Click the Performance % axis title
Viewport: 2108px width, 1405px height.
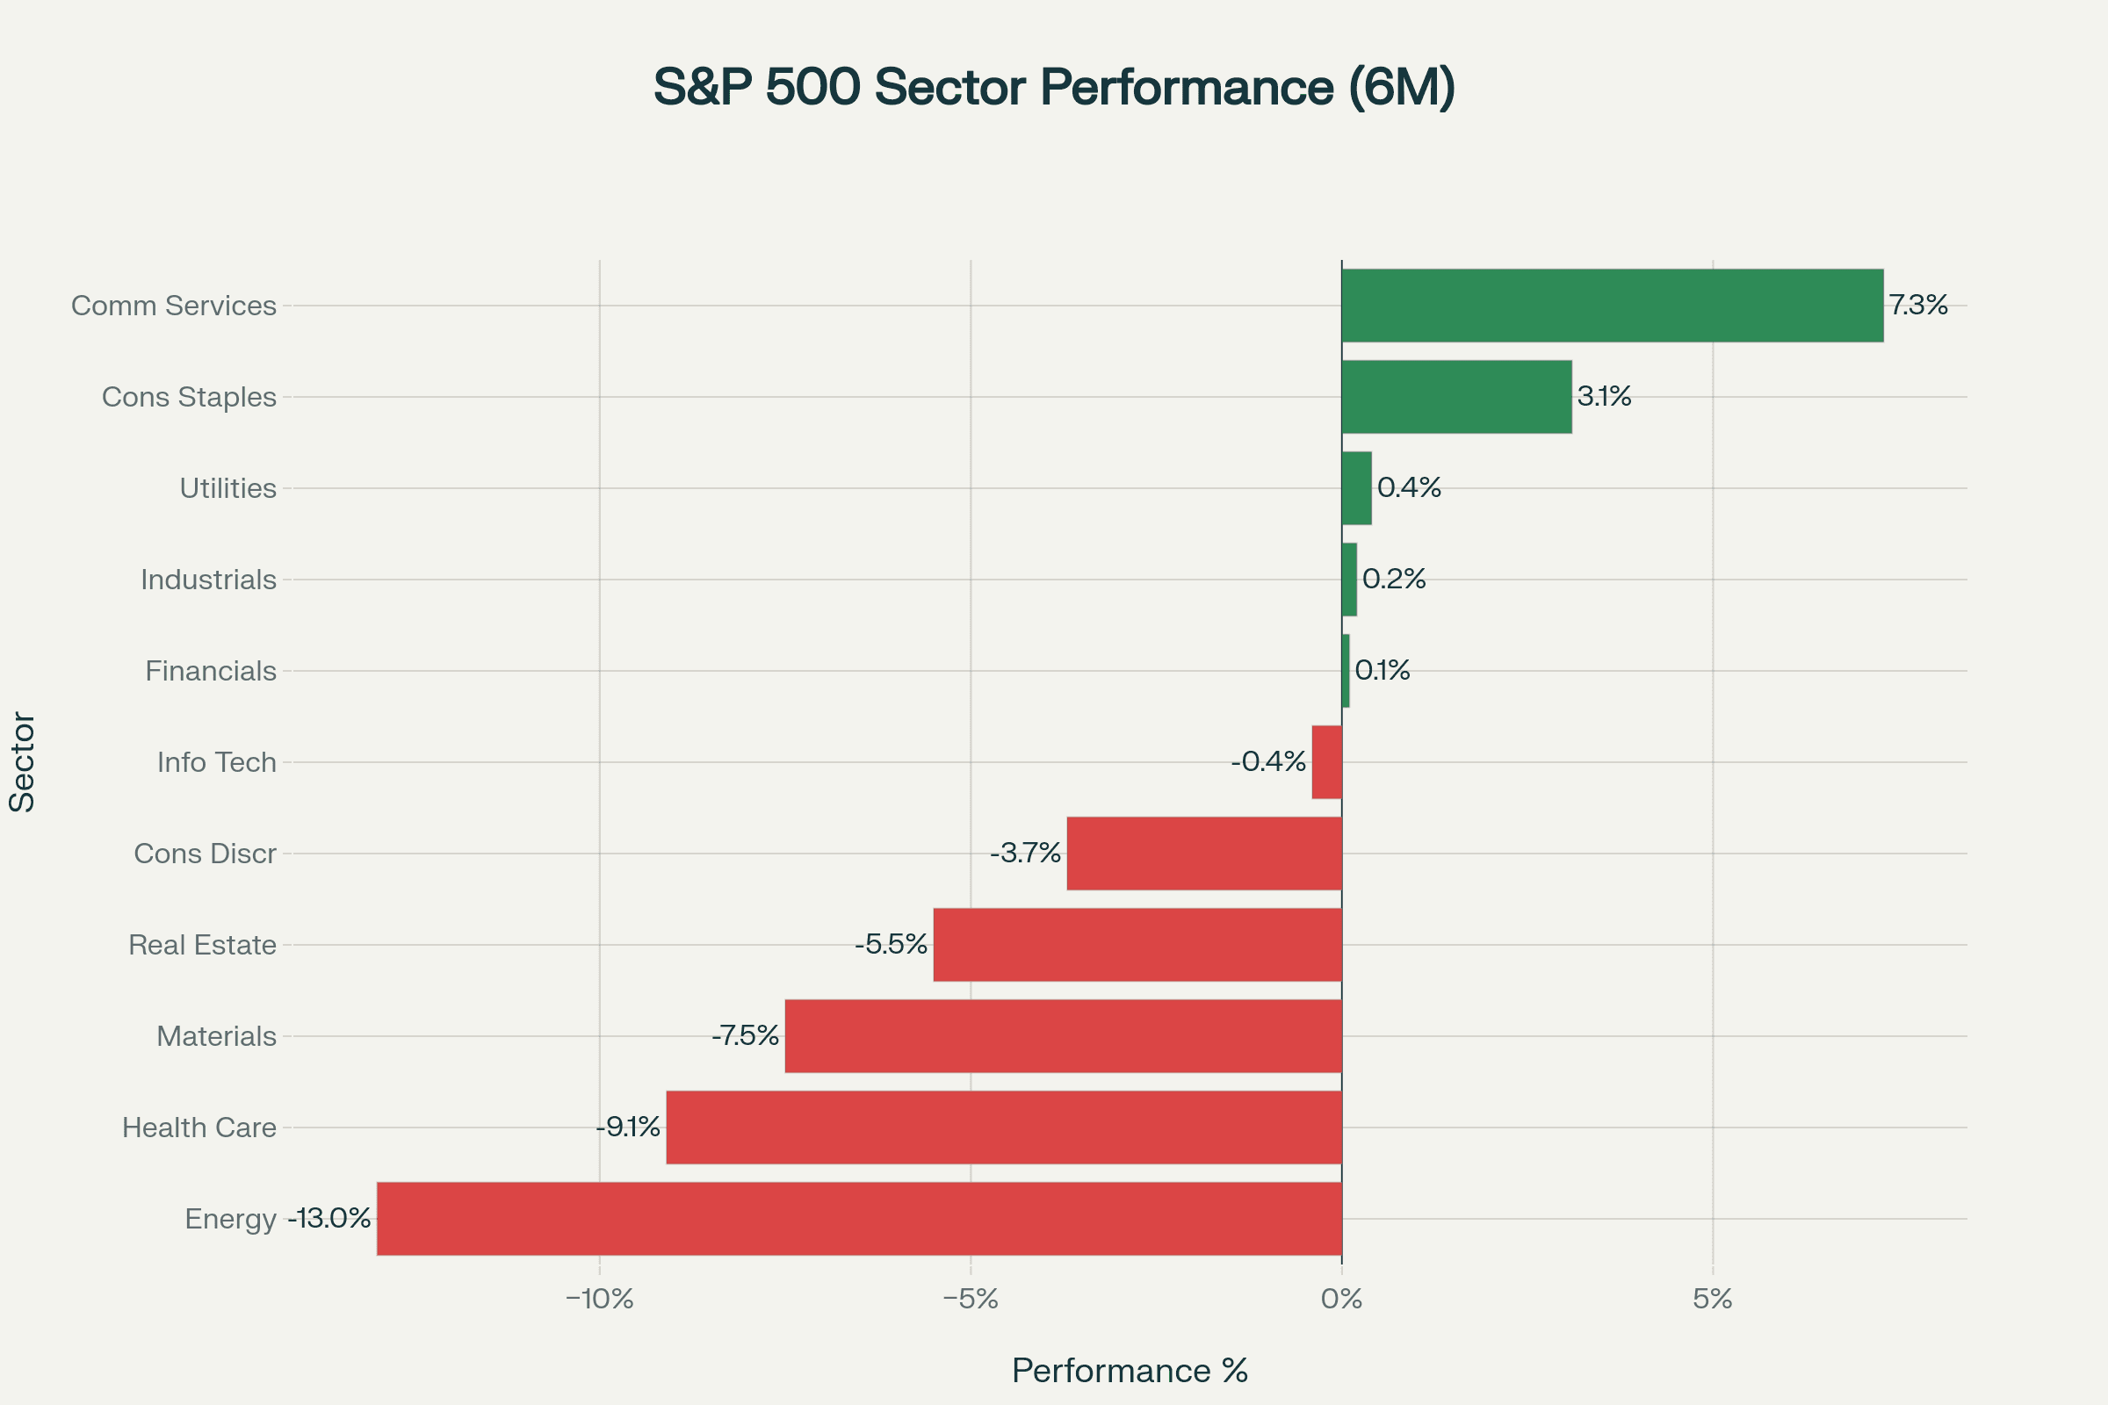point(1130,1371)
